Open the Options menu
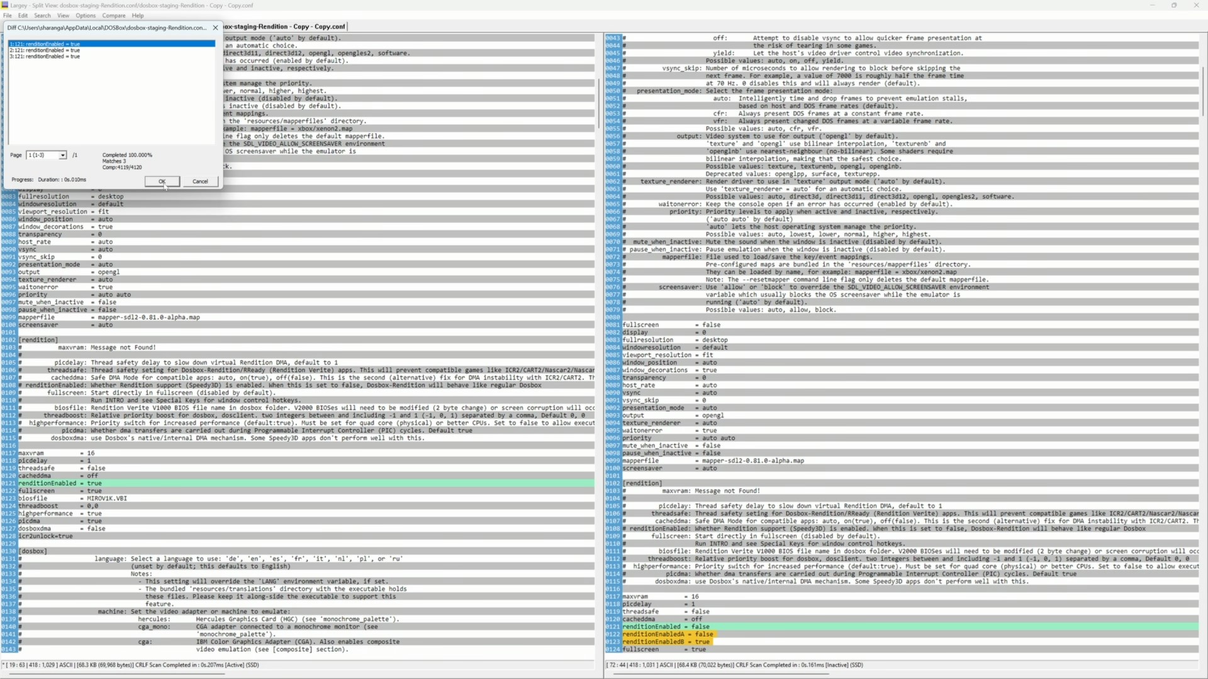 tap(86, 16)
